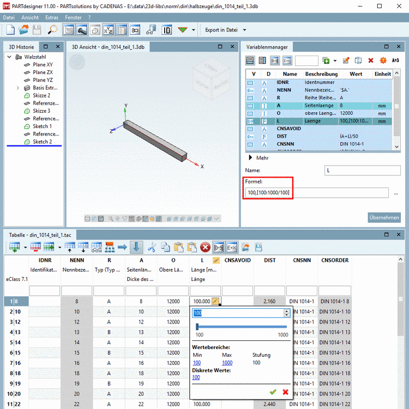
Task: Expand the Mehr section
Action: click(x=251, y=157)
